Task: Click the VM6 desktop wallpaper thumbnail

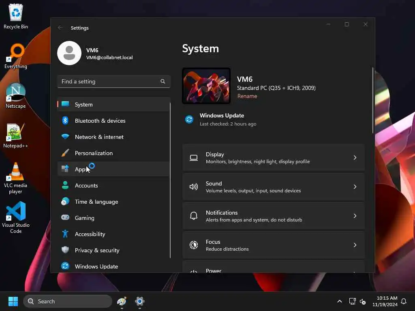Action: coord(206,86)
